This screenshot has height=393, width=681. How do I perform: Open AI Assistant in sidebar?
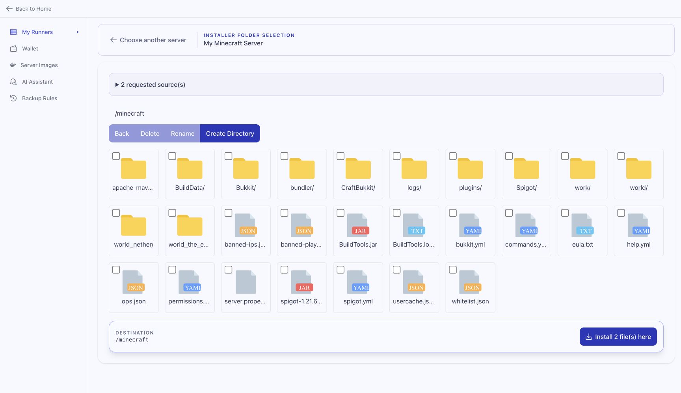(x=37, y=82)
